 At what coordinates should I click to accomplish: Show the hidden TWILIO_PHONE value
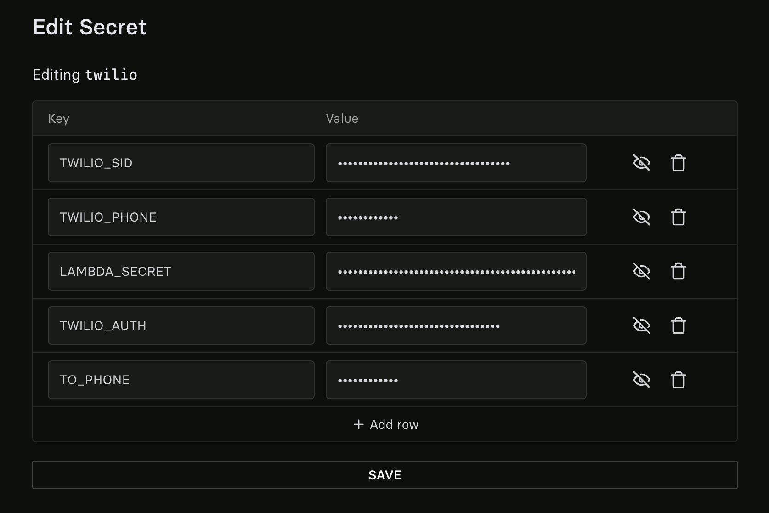click(641, 217)
